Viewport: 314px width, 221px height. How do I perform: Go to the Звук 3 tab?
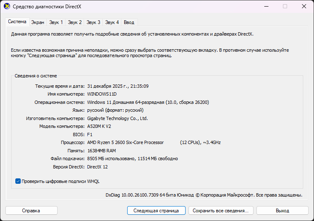coord(93,22)
